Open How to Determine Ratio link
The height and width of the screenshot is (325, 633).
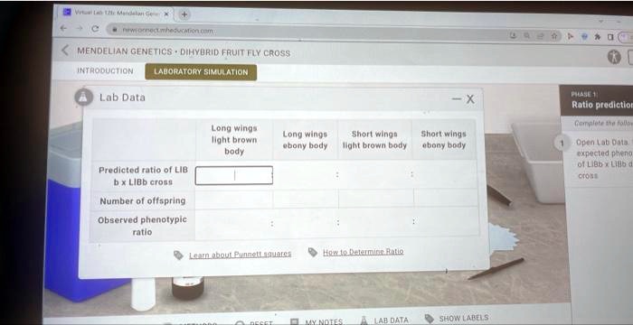click(363, 252)
